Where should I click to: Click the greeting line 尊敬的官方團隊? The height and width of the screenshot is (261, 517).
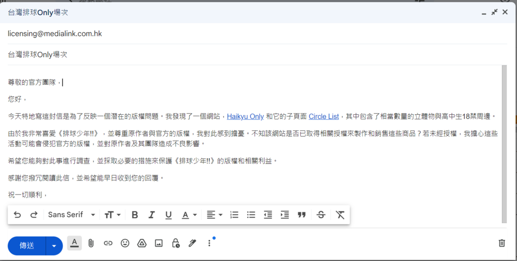pyautogui.click(x=34, y=82)
